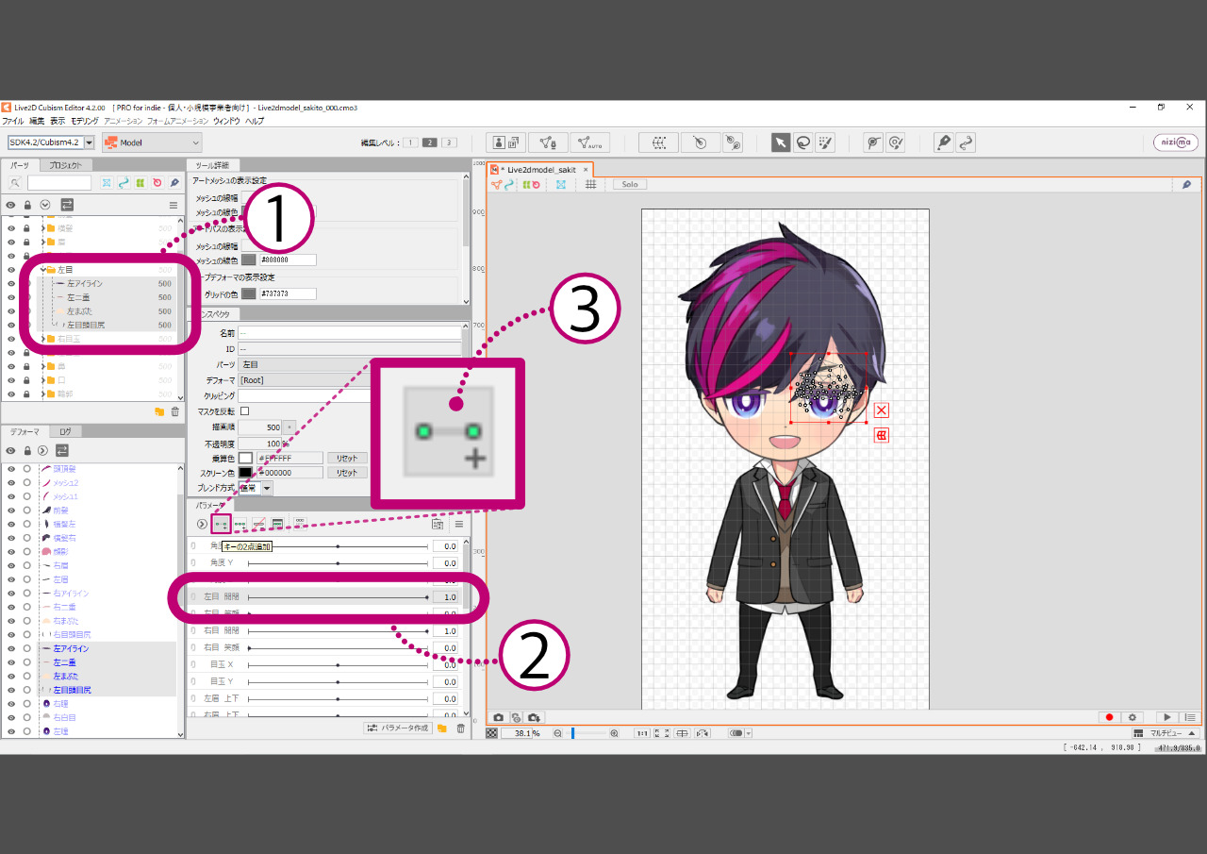Click the search icon in the parts panel
The height and width of the screenshot is (854, 1207).
click(15, 182)
